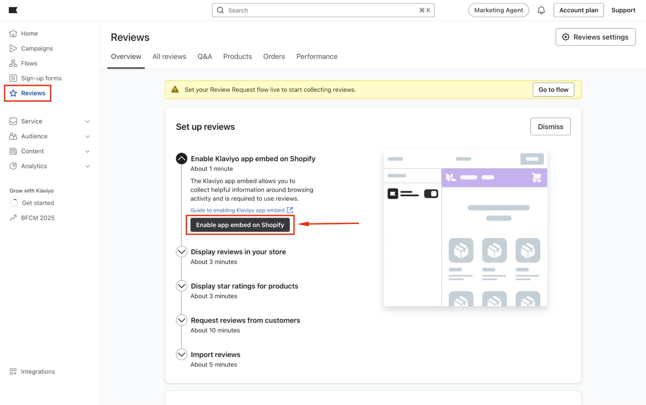Expand the Service sidebar section

pyautogui.click(x=87, y=121)
